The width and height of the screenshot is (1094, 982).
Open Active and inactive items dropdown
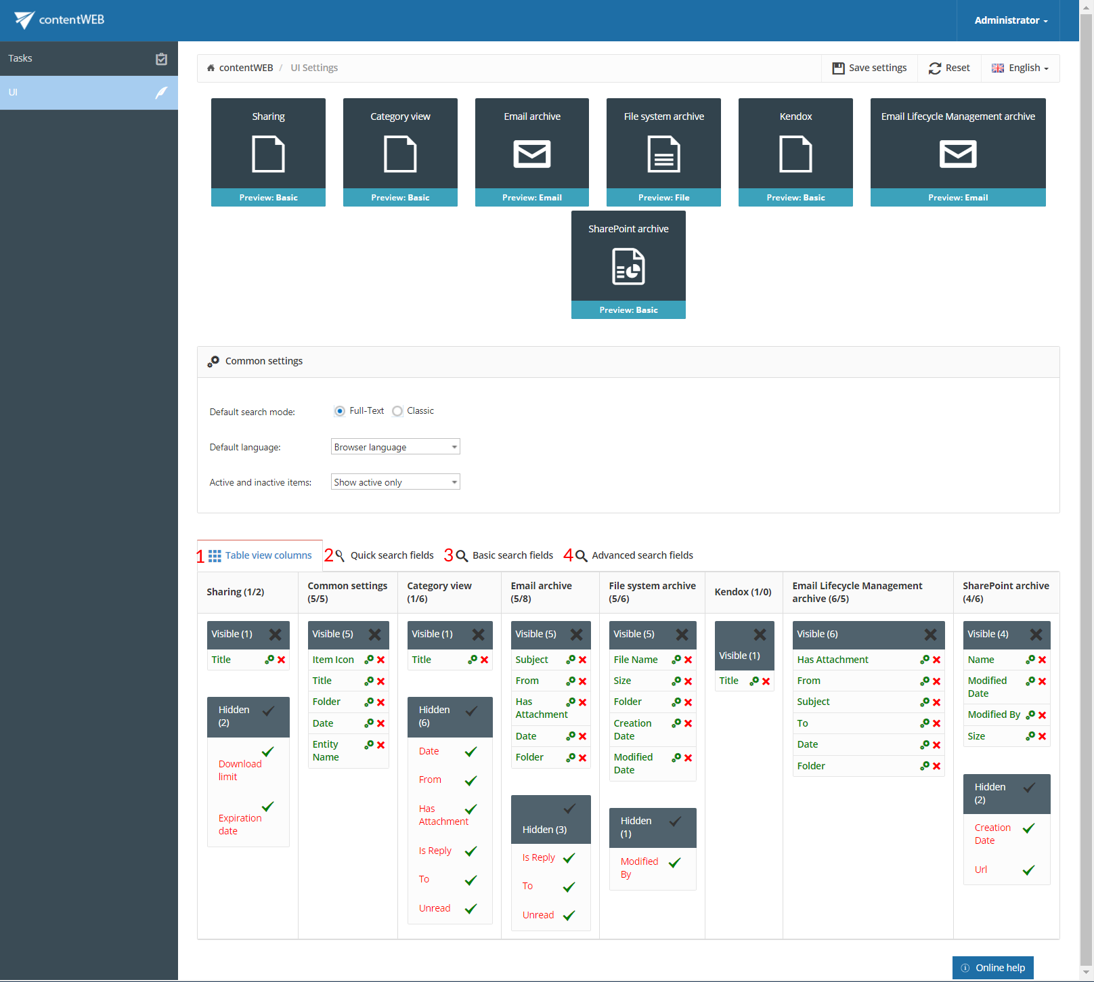(x=395, y=482)
